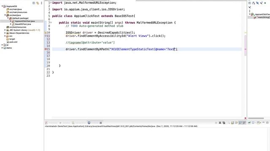Select AppiumClickTest.java file in tree
270x151 pixels.
tap(24, 21)
